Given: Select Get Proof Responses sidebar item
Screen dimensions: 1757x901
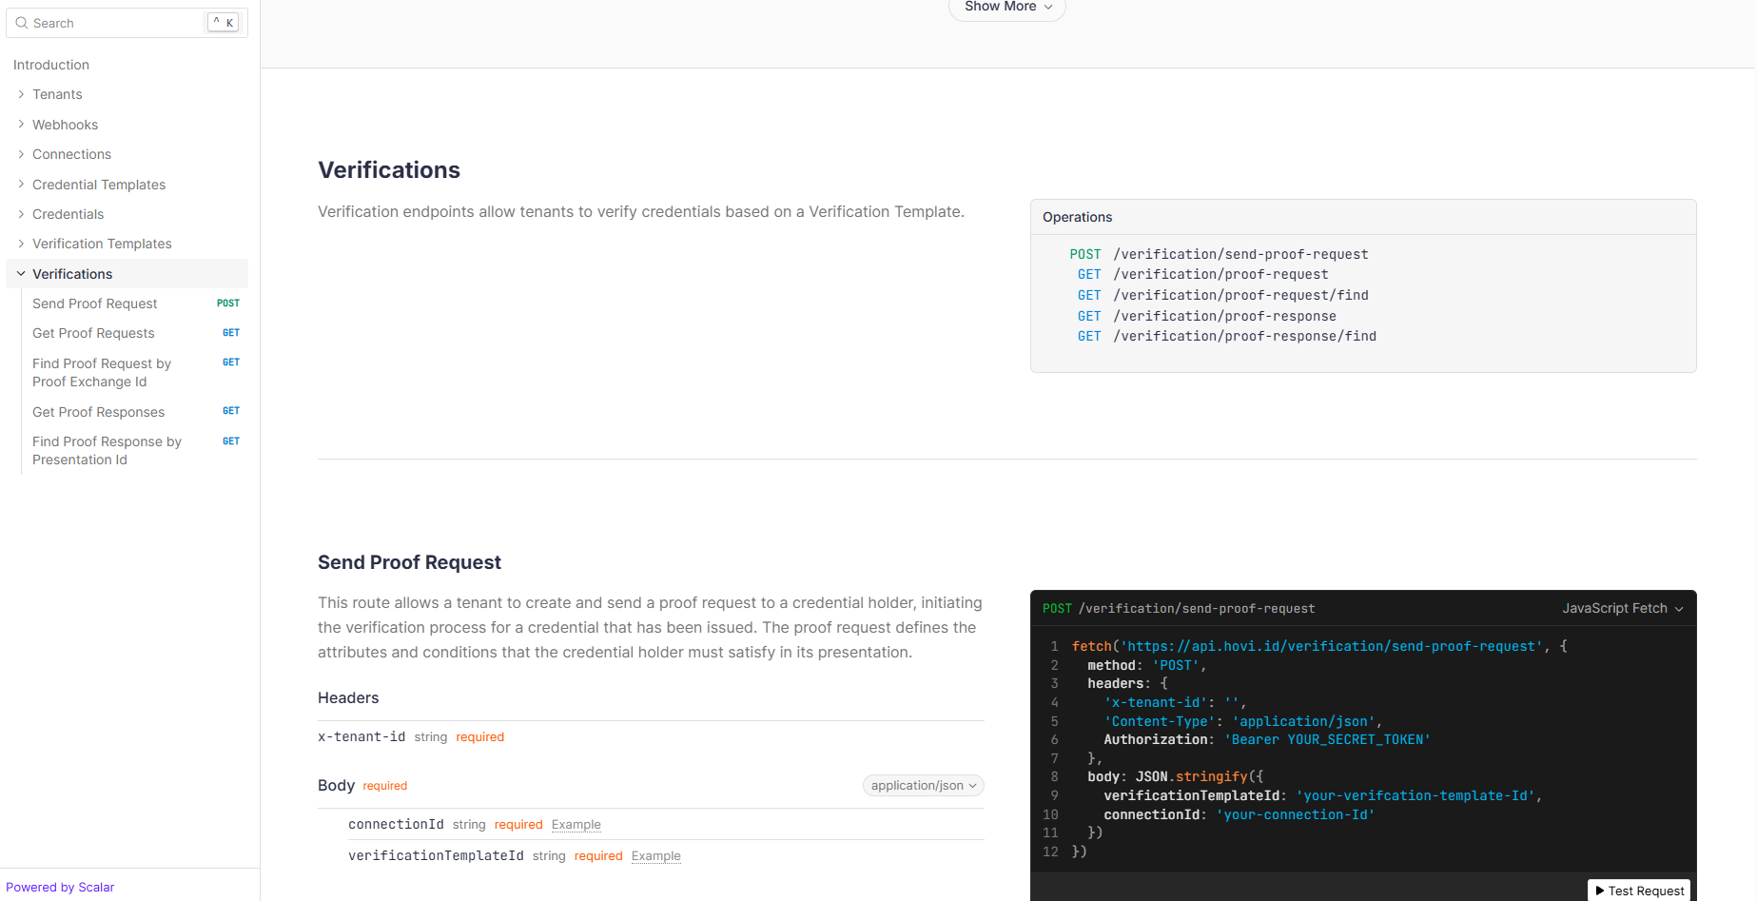Looking at the screenshot, I should click(98, 412).
